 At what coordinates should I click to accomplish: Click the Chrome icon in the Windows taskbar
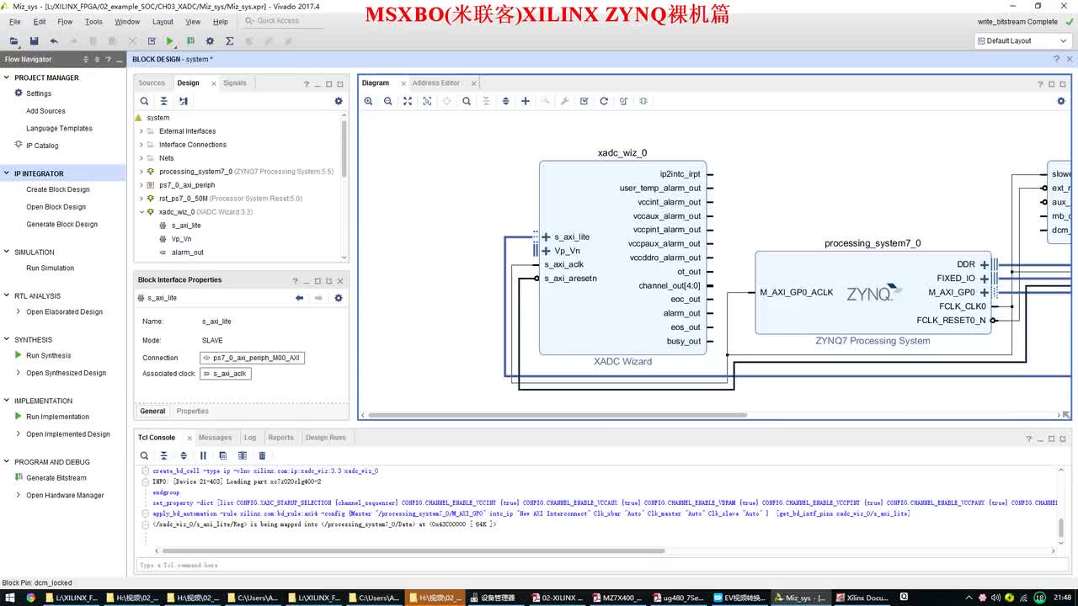pyautogui.click(x=31, y=598)
